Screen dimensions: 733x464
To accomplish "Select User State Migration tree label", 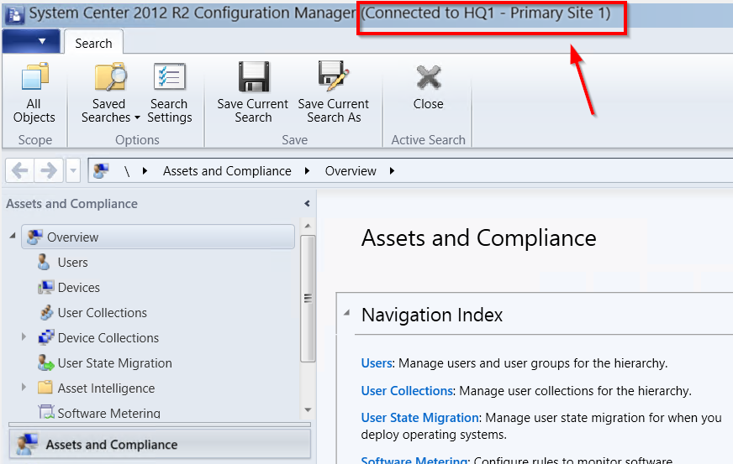I will coord(114,363).
